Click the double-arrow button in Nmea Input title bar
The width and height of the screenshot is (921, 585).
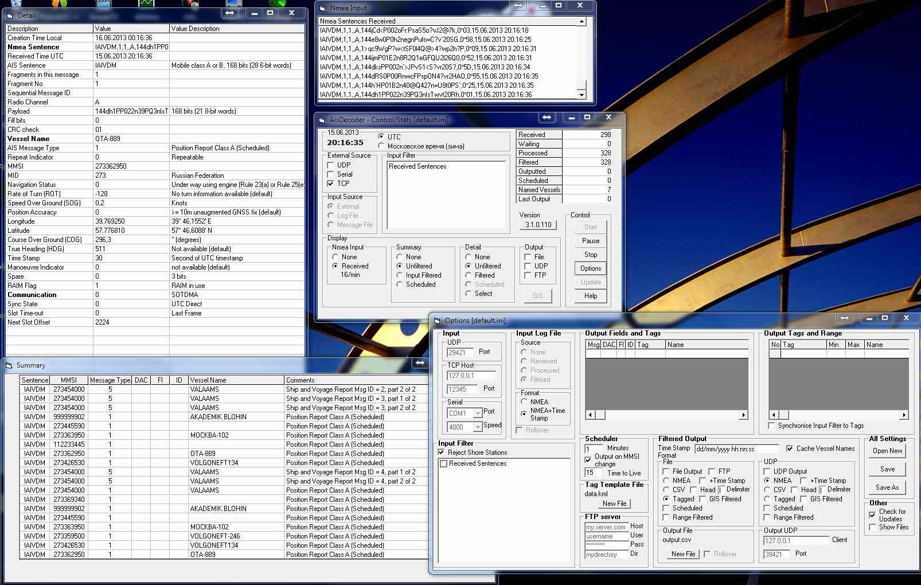(x=518, y=6)
